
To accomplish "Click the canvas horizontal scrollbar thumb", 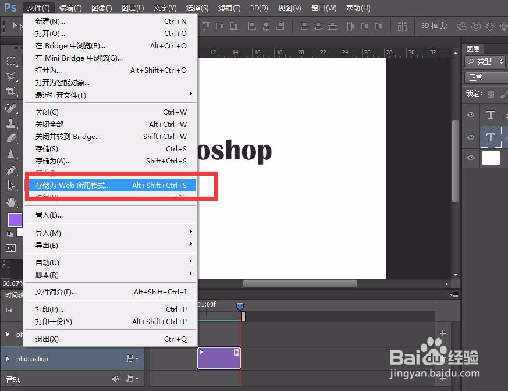I will (300, 284).
